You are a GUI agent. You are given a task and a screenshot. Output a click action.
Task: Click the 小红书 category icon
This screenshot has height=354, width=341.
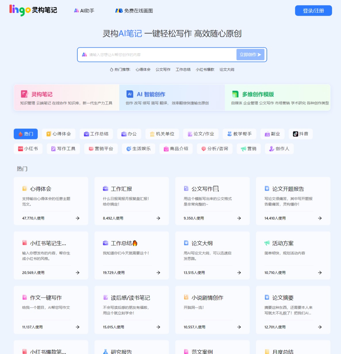20,149
